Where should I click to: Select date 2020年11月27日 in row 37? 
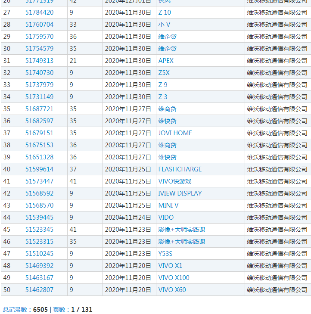pyautogui.click(x=128, y=133)
